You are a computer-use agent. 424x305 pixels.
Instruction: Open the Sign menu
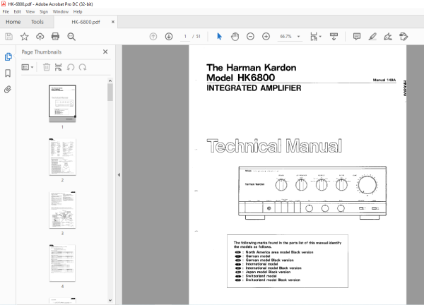click(x=44, y=11)
